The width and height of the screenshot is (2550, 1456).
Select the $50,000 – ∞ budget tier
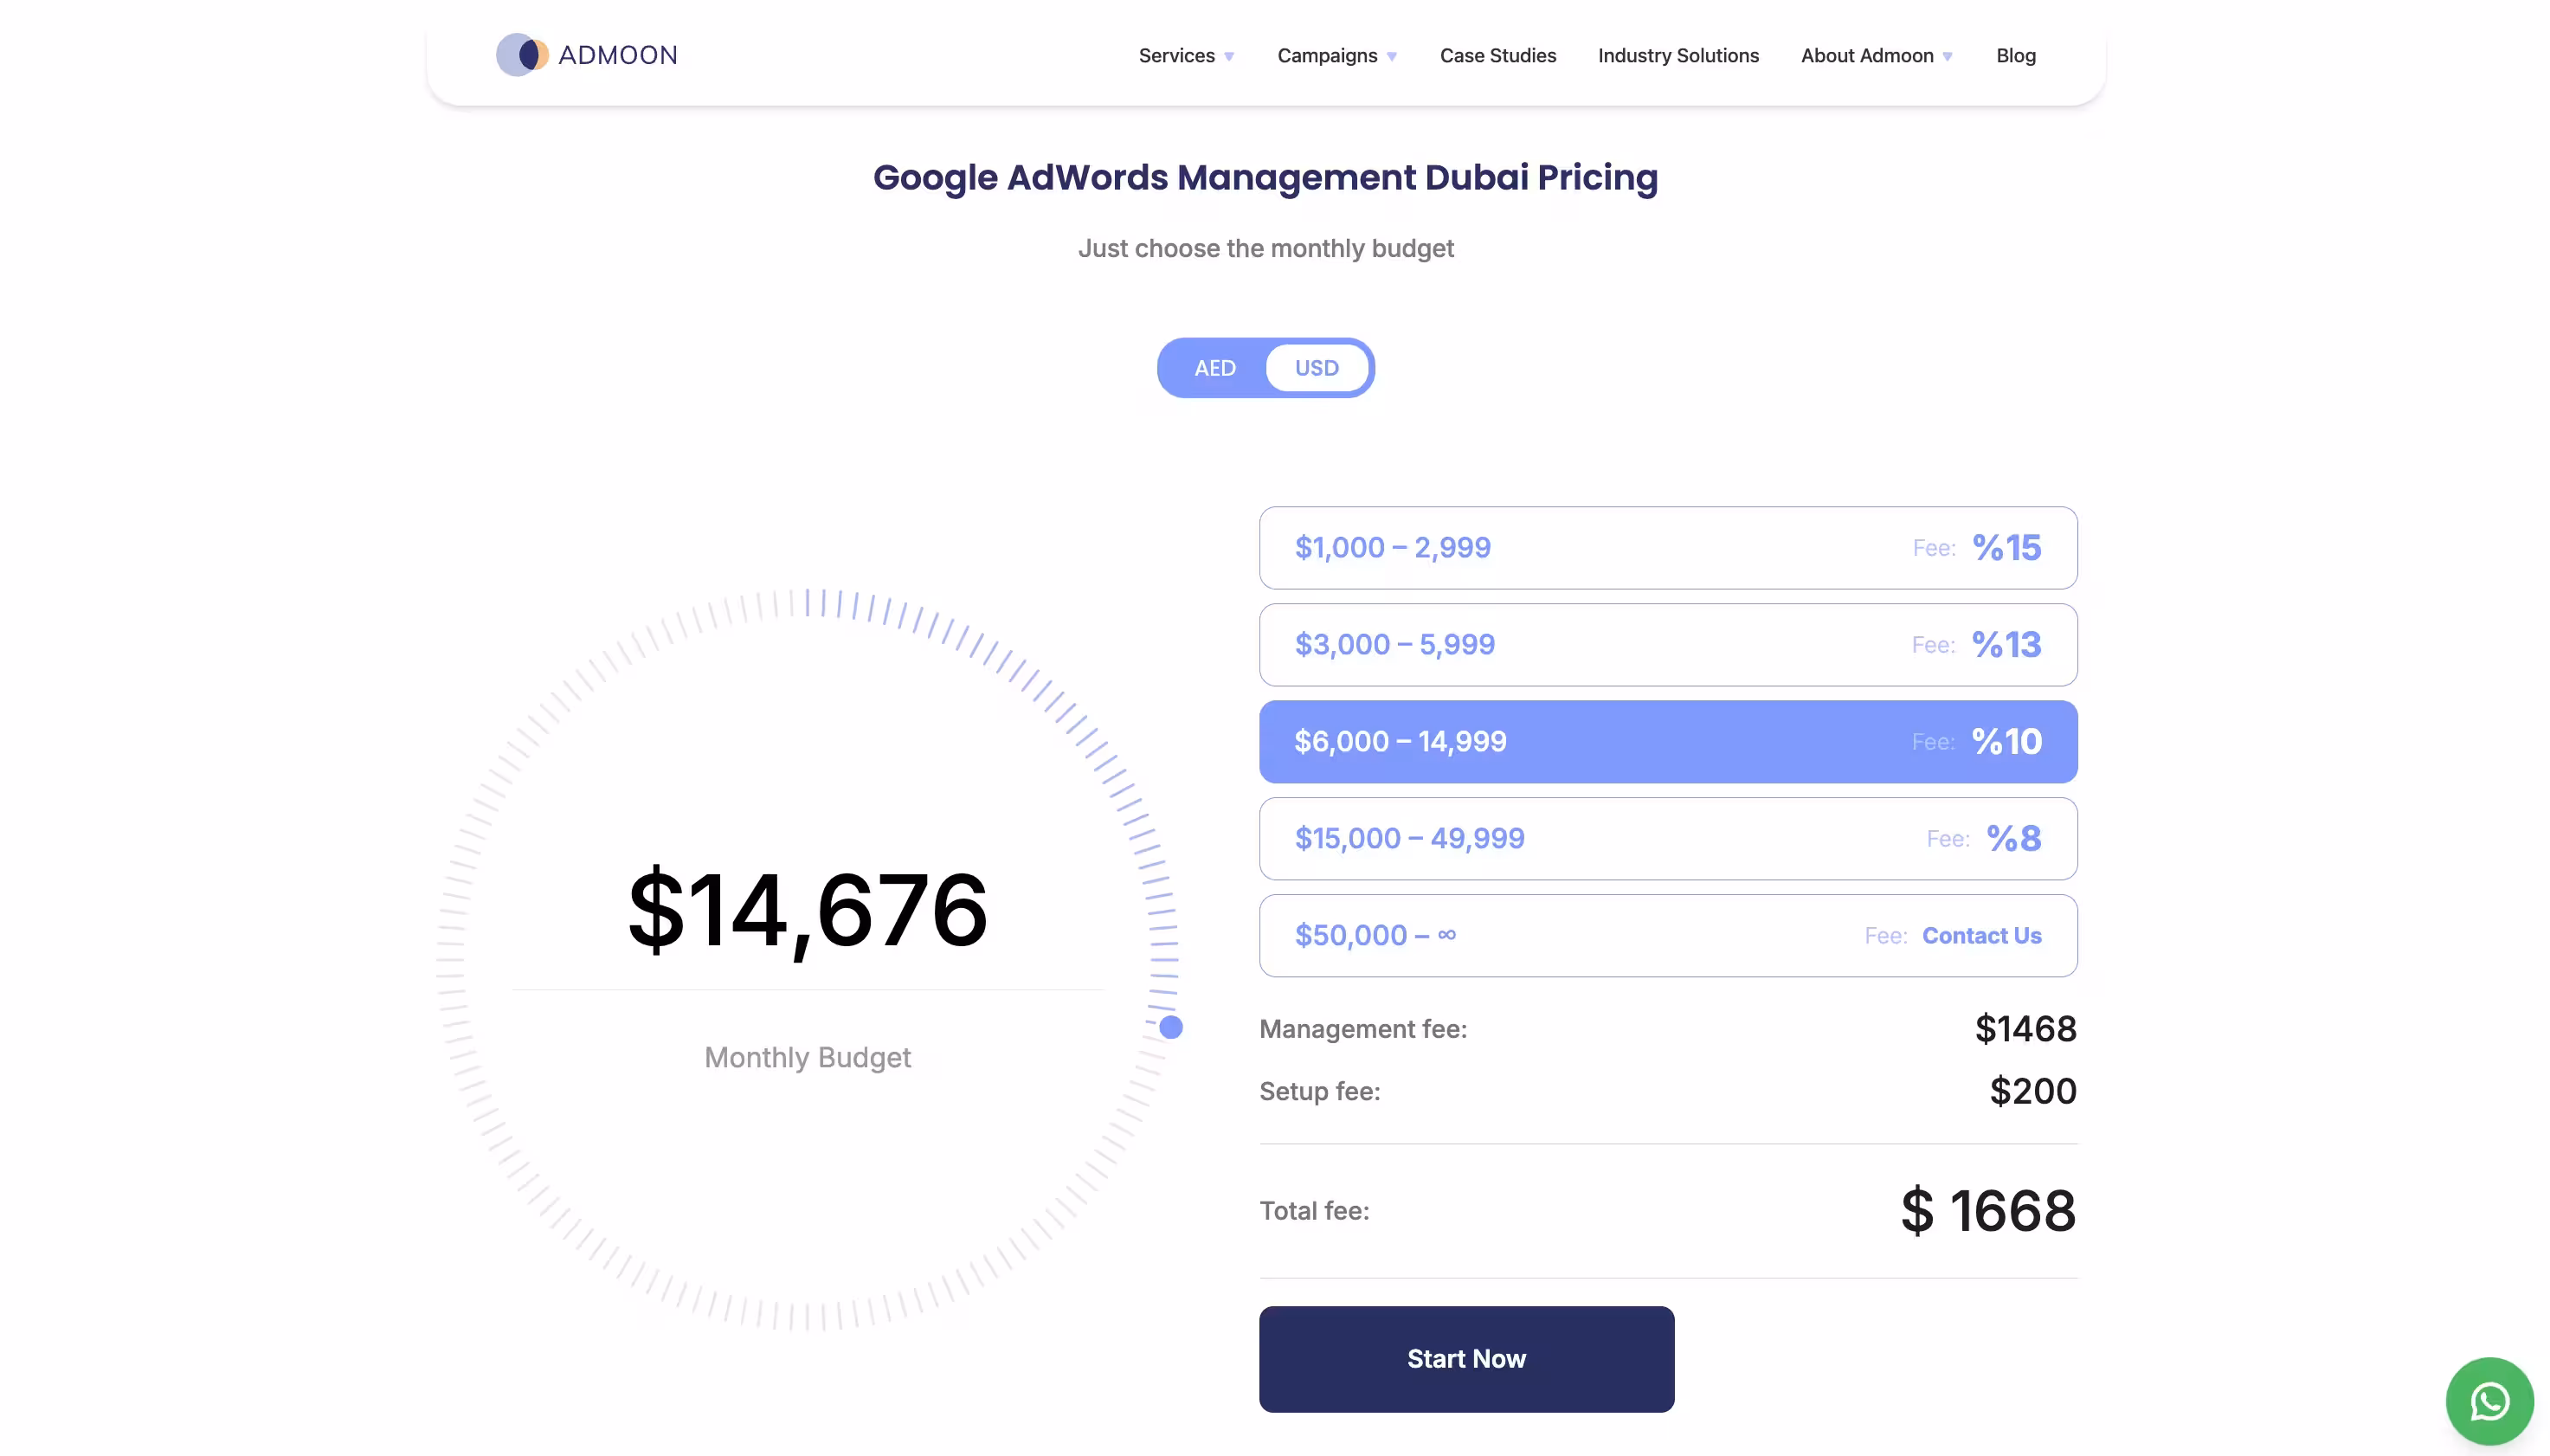click(x=1667, y=936)
